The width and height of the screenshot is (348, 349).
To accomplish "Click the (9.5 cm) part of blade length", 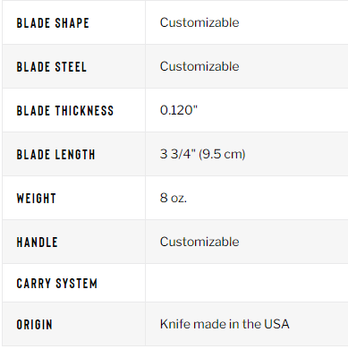I will [x=222, y=154].
